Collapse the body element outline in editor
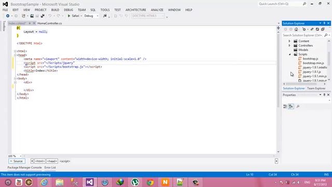Image resolution: width=332 pixels, height=187 pixels. coord(15,78)
